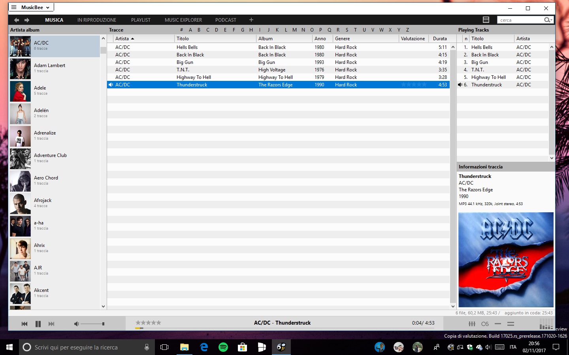This screenshot has height=355, width=569.
Task: Select Ahrix in artist list
Action: pyautogui.click(x=55, y=248)
